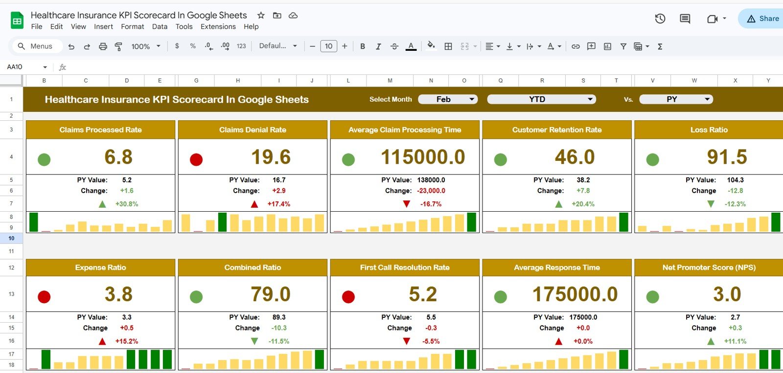Check cloud save status icon
783x373 pixels.
[x=293, y=15]
